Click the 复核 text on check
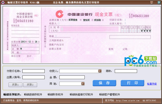The width and height of the screenshot is (162, 104). (111, 49)
